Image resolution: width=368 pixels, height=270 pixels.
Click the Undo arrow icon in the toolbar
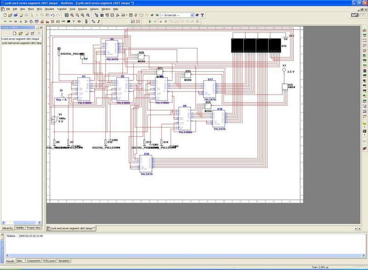tap(52, 15)
